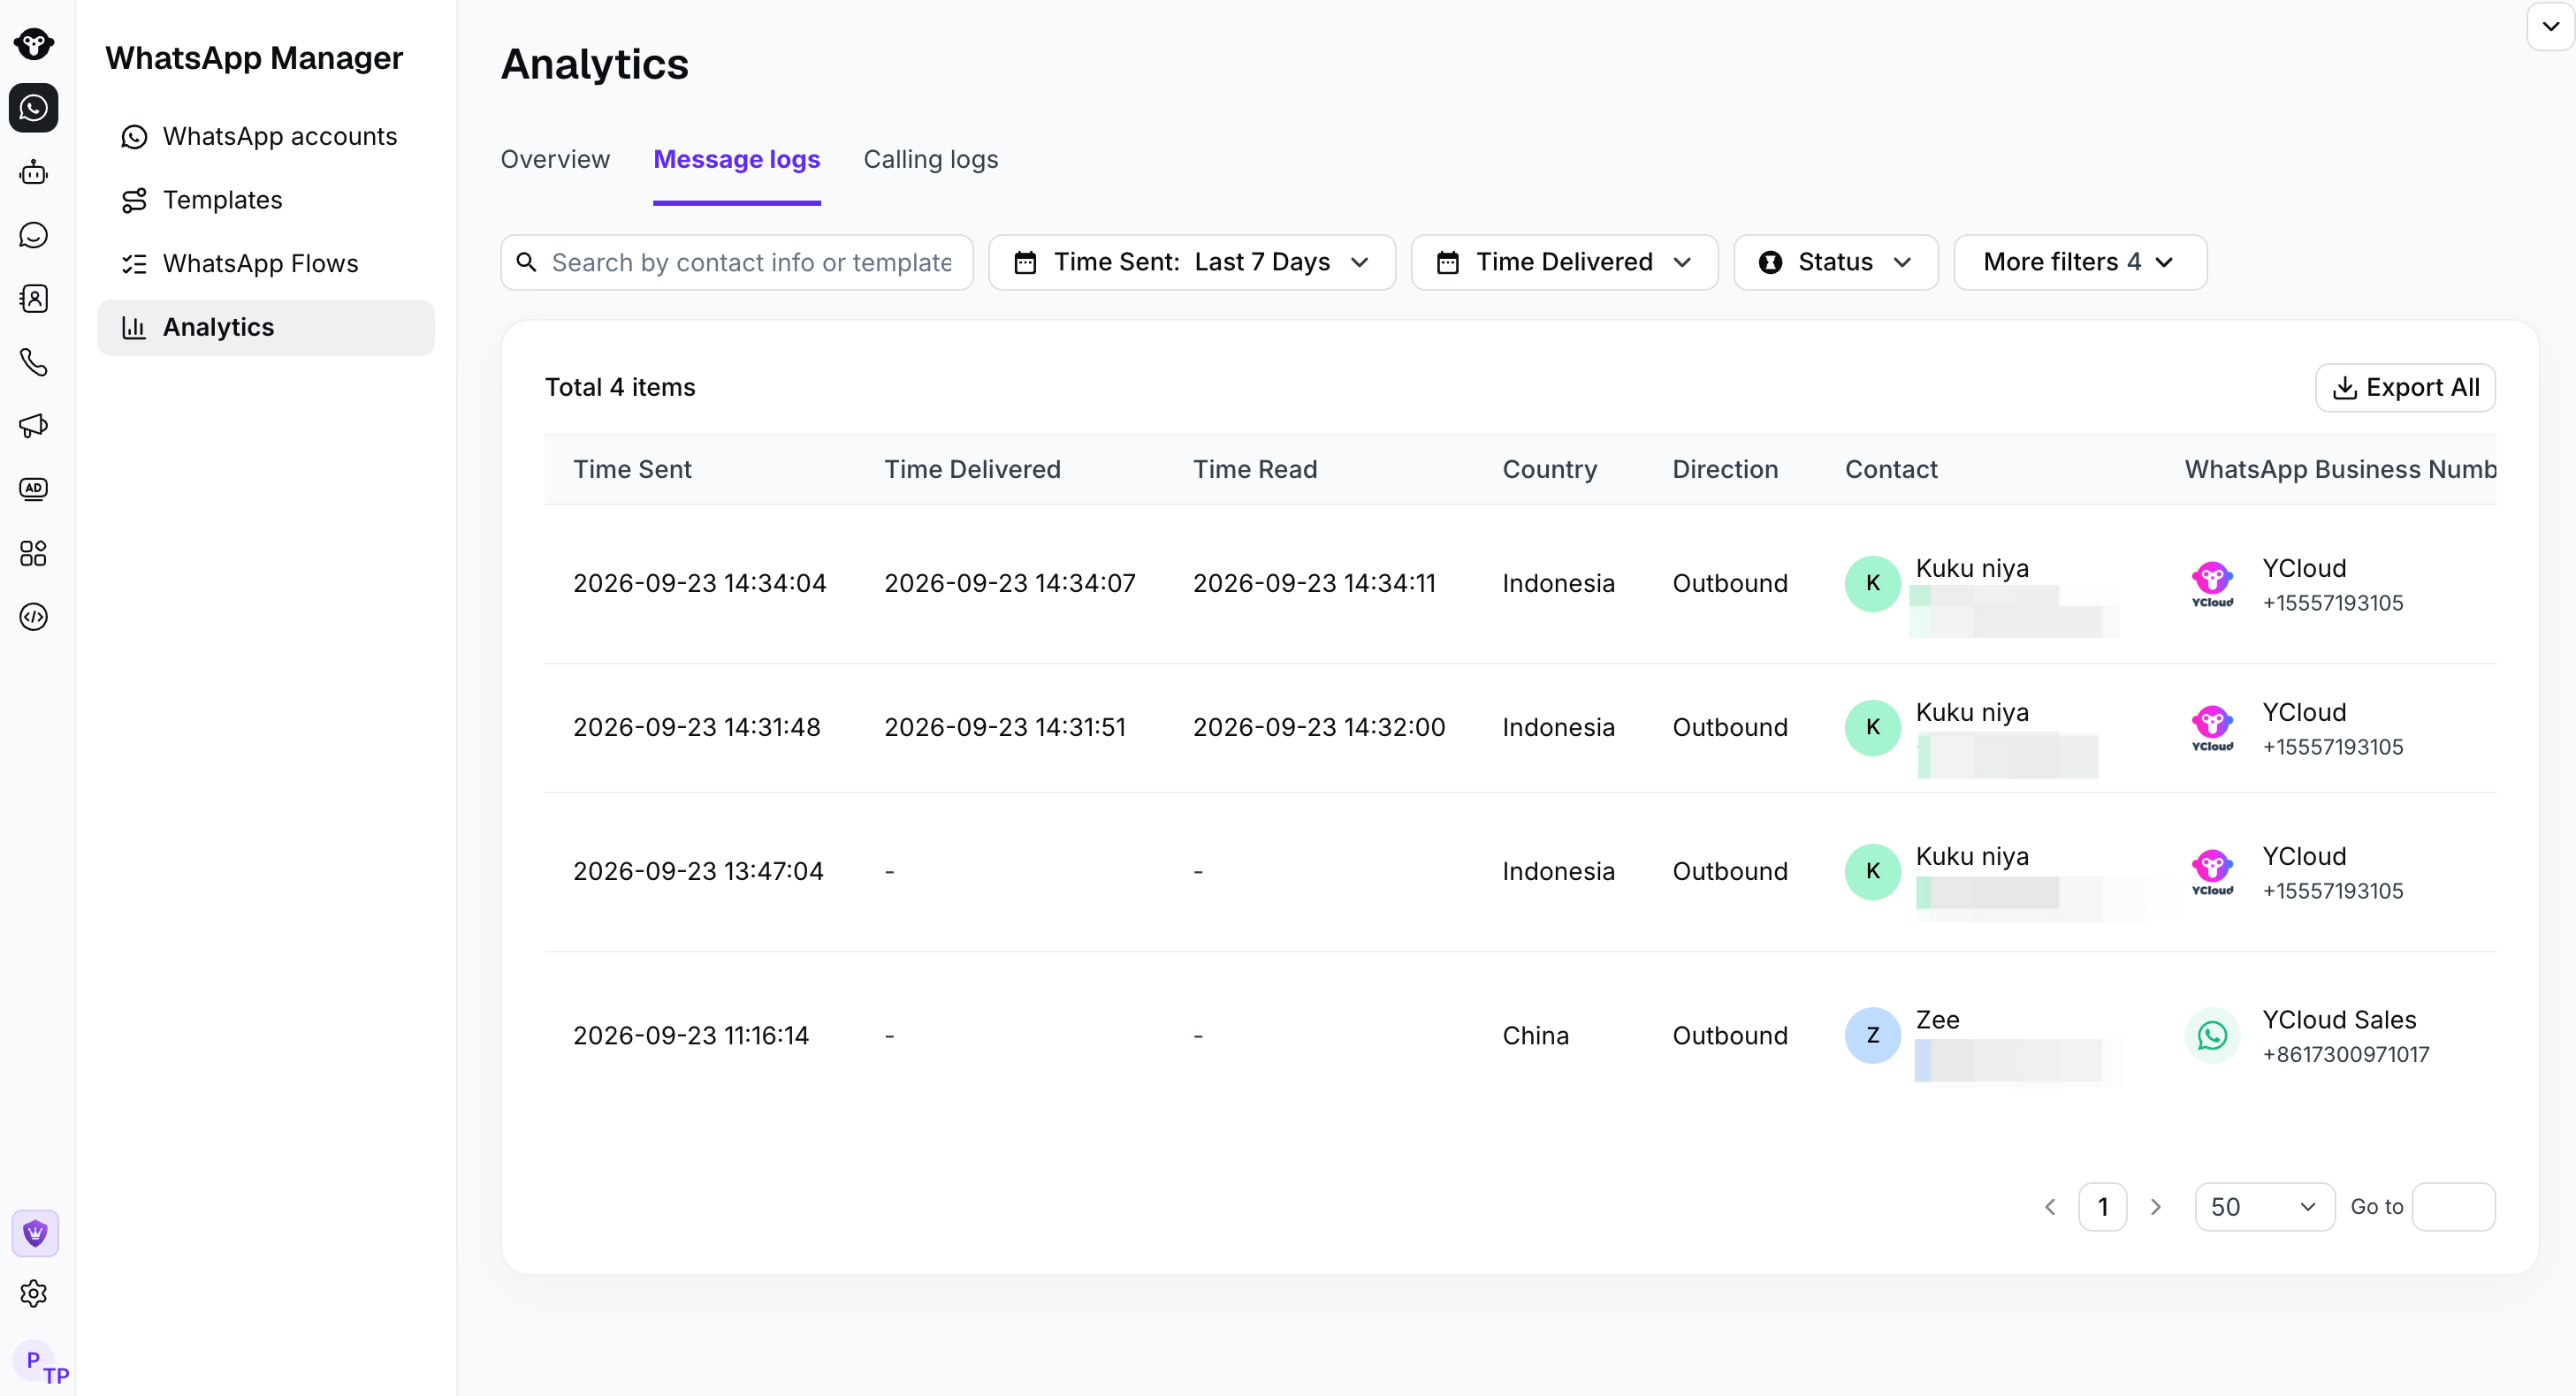Open the settings gear icon
2576x1396 pixels.
[x=34, y=1294]
